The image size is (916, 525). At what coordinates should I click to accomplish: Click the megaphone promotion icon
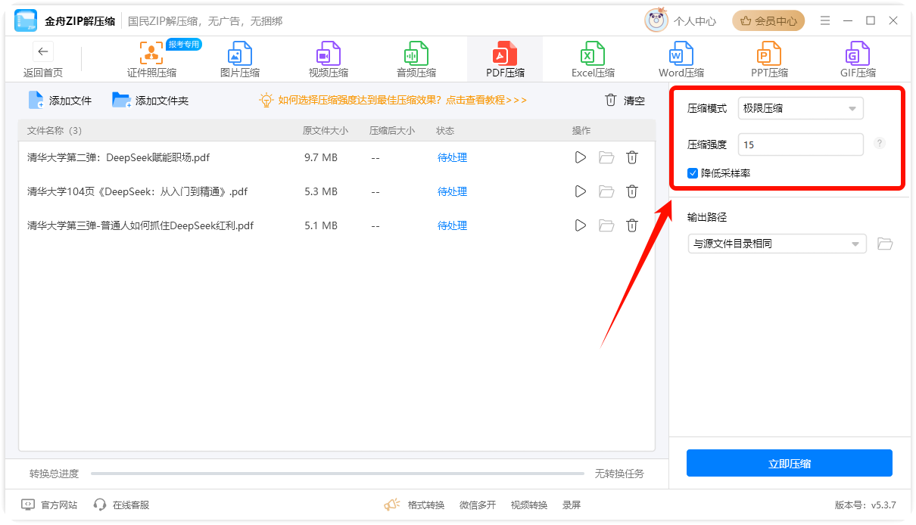tap(391, 505)
